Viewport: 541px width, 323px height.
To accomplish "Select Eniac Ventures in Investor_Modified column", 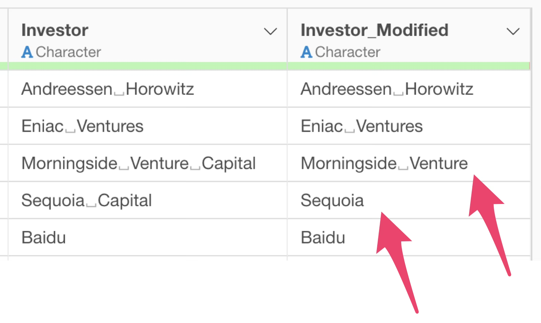I will [x=362, y=126].
